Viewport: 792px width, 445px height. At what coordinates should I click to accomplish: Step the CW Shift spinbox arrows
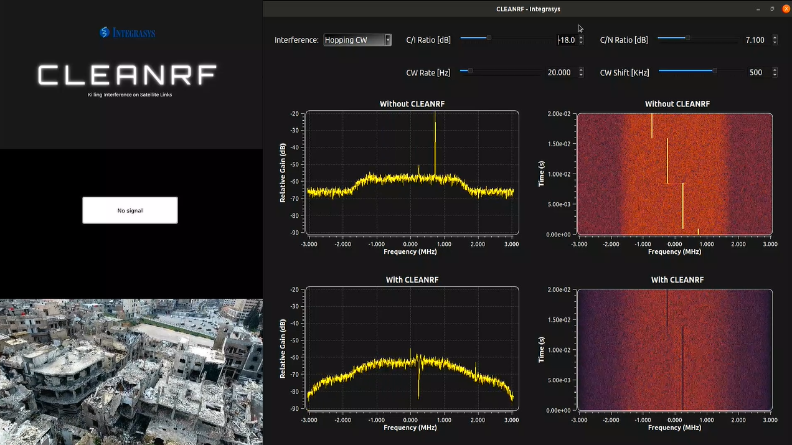pos(775,72)
